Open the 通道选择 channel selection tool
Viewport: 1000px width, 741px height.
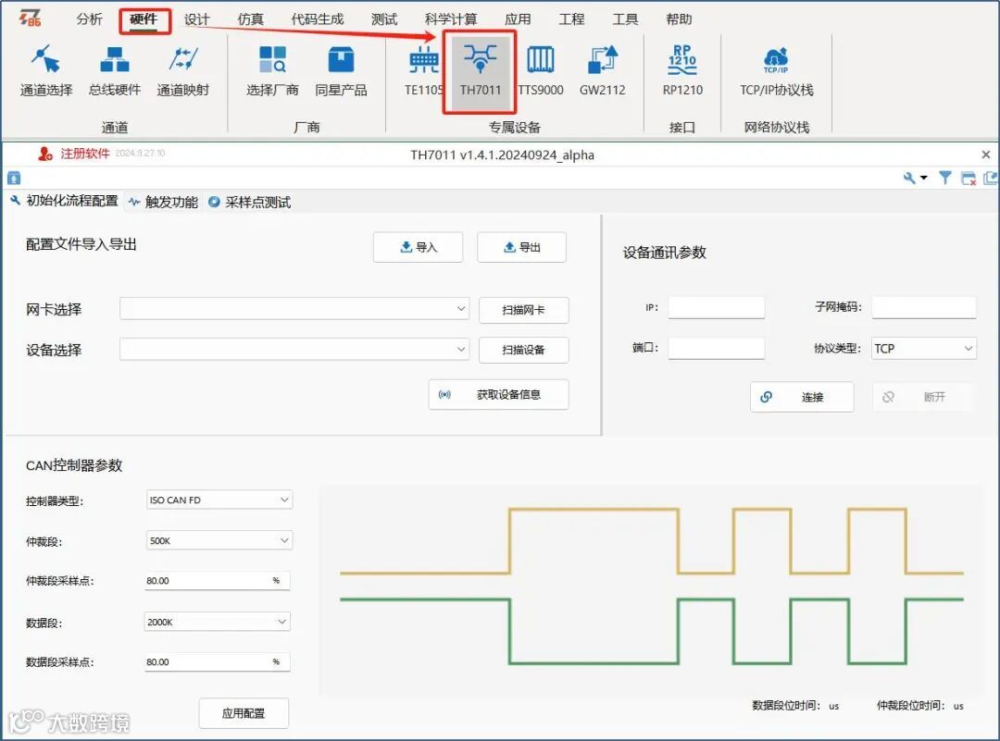coord(46,70)
